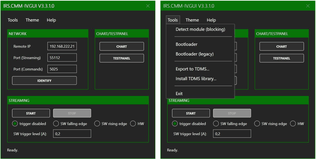Choose Bootloader (legacy) menu entry
The width and height of the screenshot is (316, 159).
point(200,54)
